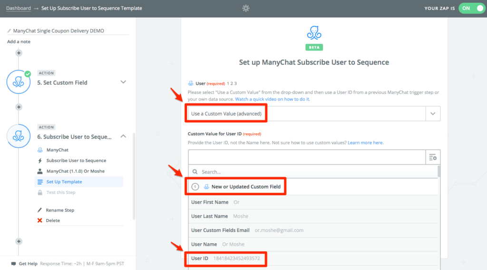487x270 pixels.
Task: Click the lock icon beside Test this Step
Action: 40,192
